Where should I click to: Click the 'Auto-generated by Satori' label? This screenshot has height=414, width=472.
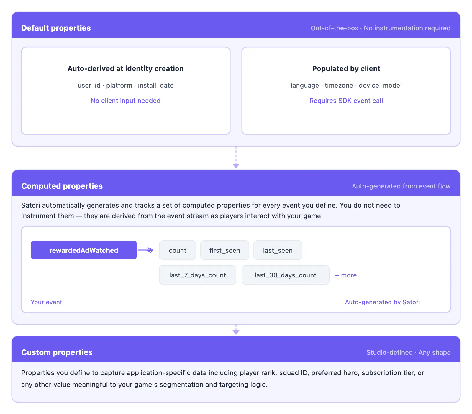tap(382, 302)
